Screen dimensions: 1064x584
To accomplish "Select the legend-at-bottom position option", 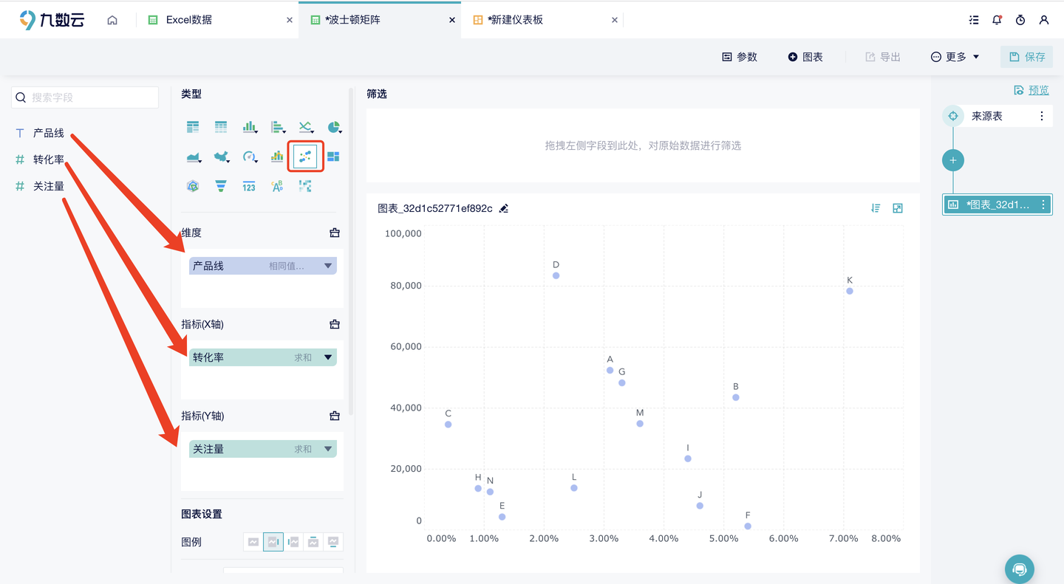I will coord(333,541).
